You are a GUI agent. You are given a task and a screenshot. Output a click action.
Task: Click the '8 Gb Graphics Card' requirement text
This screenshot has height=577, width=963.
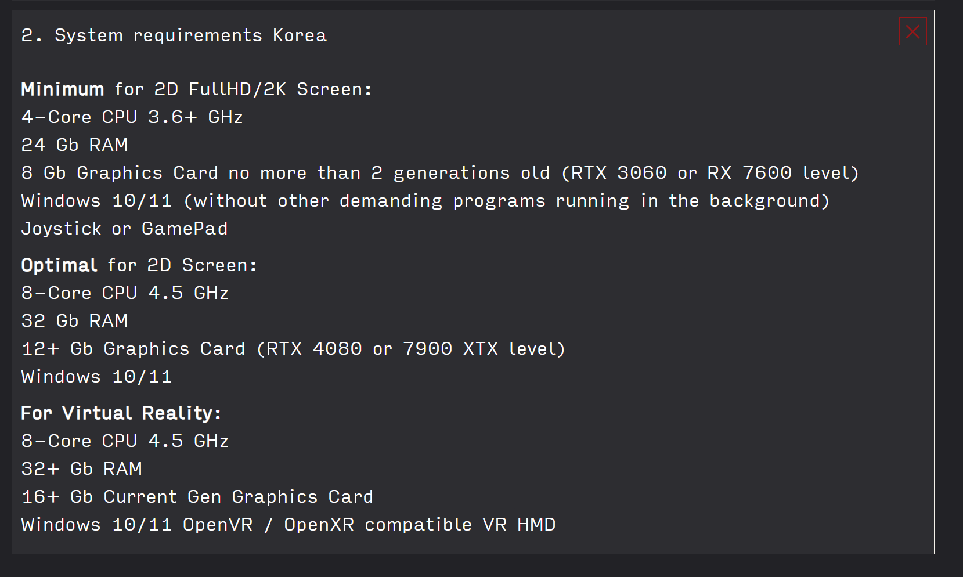(x=120, y=173)
